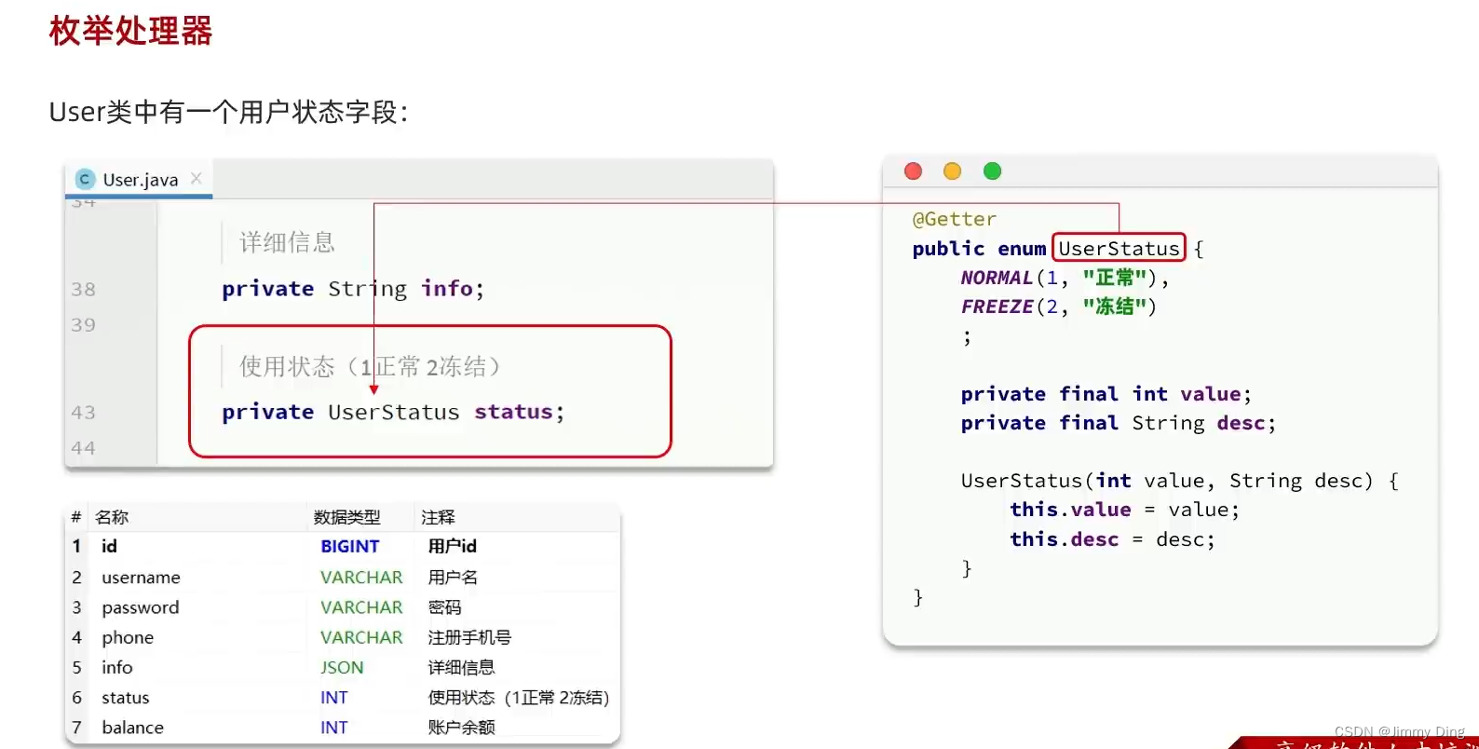
Task: Click 'private final String desc' declaration
Action: (1118, 423)
